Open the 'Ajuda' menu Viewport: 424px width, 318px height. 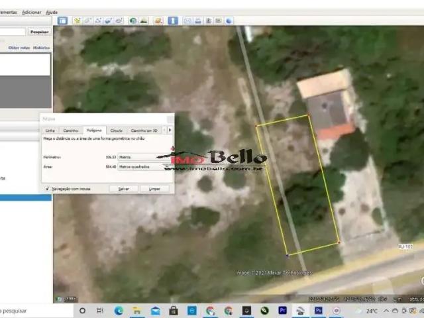point(52,12)
